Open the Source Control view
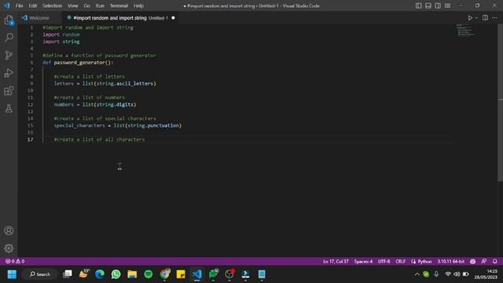 tap(9, 55)
